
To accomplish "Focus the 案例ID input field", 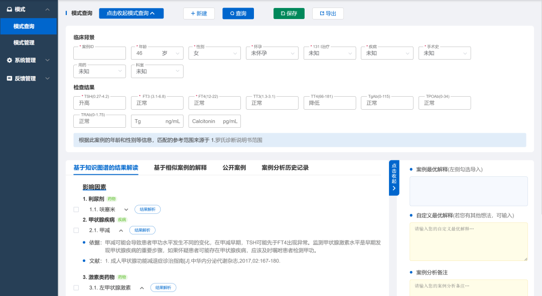I will click(x=99, y=53).
